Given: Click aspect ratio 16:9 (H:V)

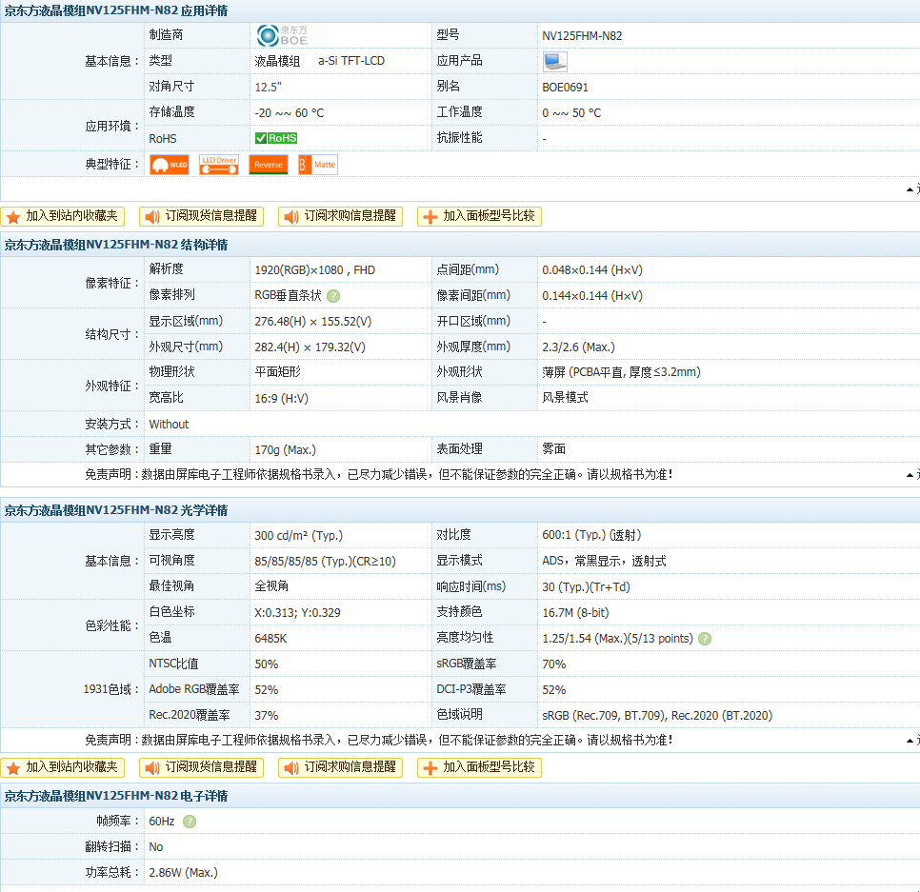Looking at the screenshot, I should point(282,399).
